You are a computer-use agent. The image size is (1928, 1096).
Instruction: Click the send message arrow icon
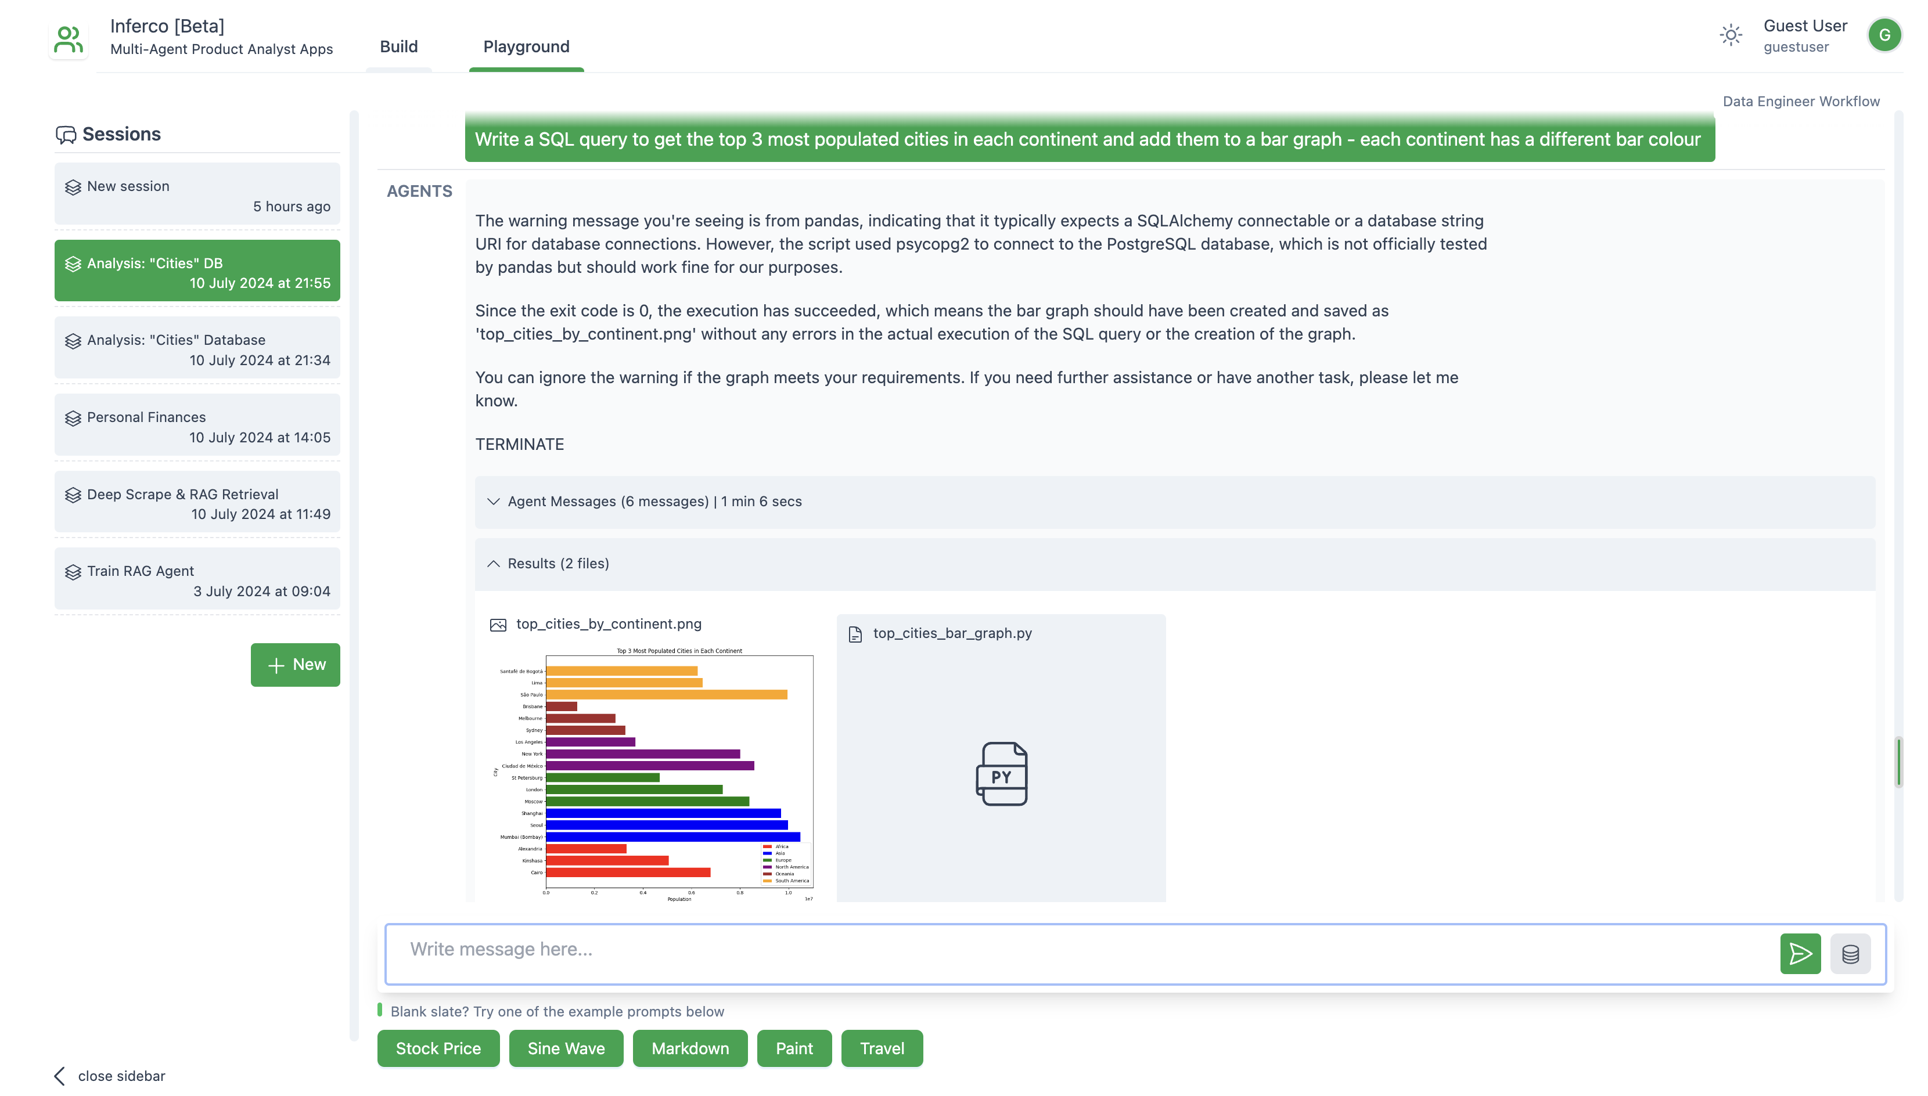1799,954
